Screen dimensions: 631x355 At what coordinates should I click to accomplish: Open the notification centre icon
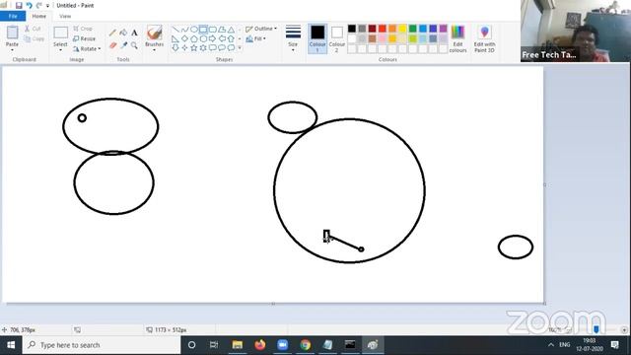[x=615, y=345]
